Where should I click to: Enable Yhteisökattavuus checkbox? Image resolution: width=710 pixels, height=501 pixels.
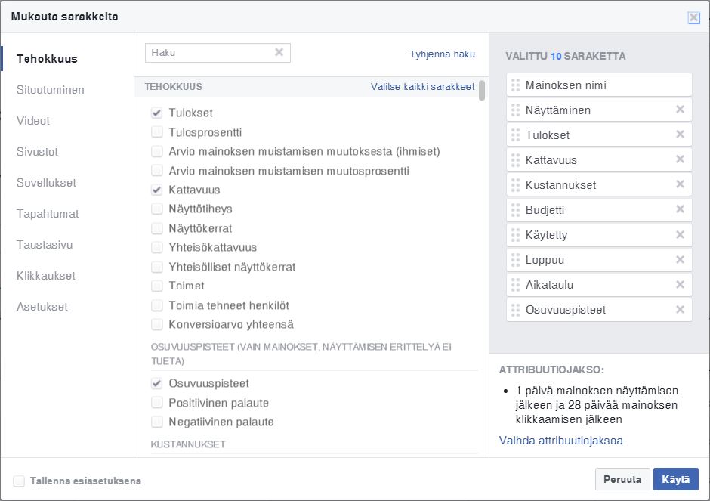point(156,247)
